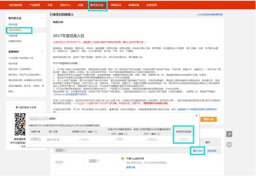
Task: Open 我的申请 under the 品牌商标 section
Action: (13, 64)
